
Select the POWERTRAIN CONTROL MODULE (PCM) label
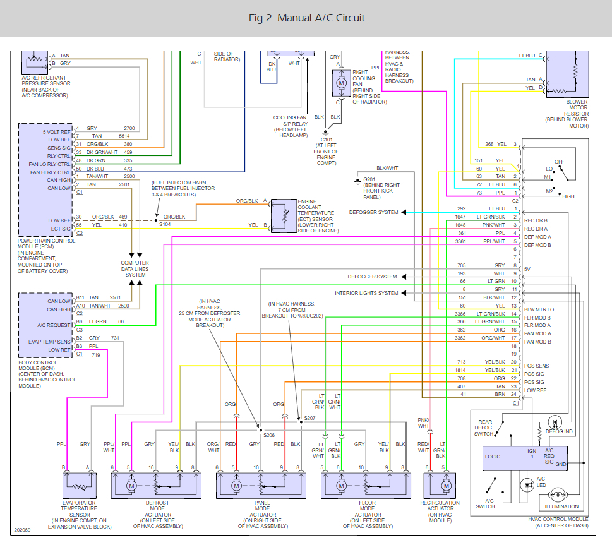click(x=46, y=256)
